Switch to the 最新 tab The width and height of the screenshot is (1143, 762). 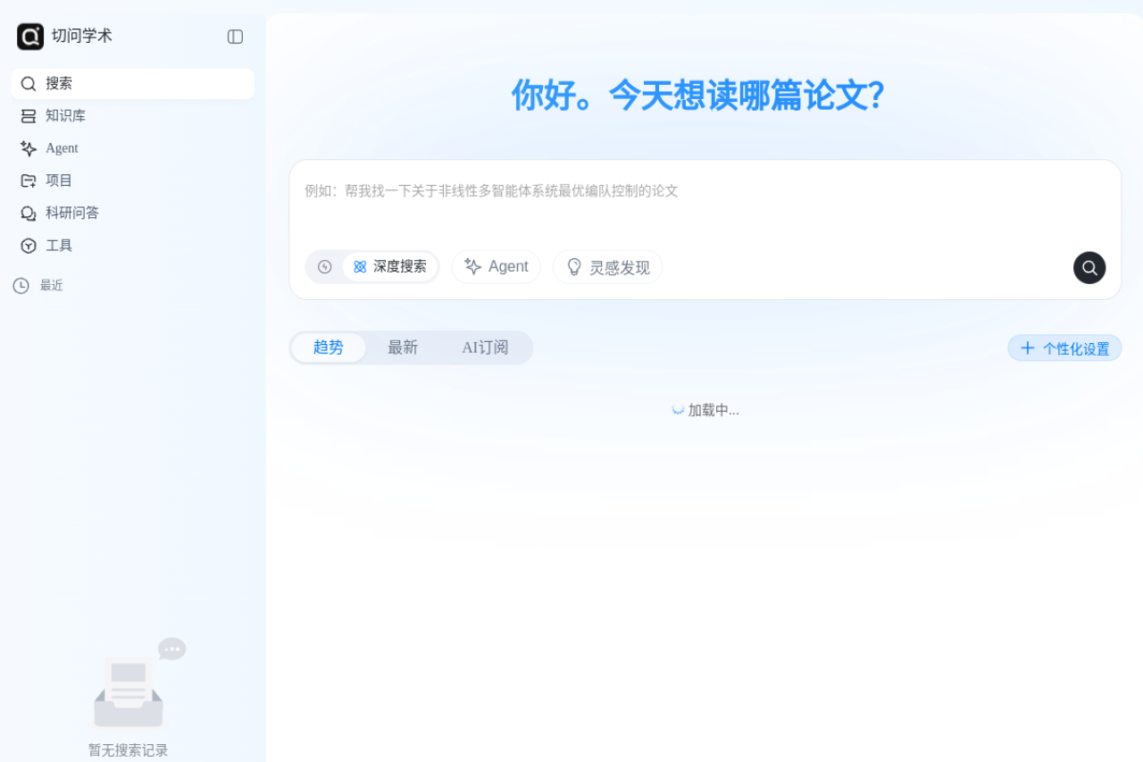403,348
